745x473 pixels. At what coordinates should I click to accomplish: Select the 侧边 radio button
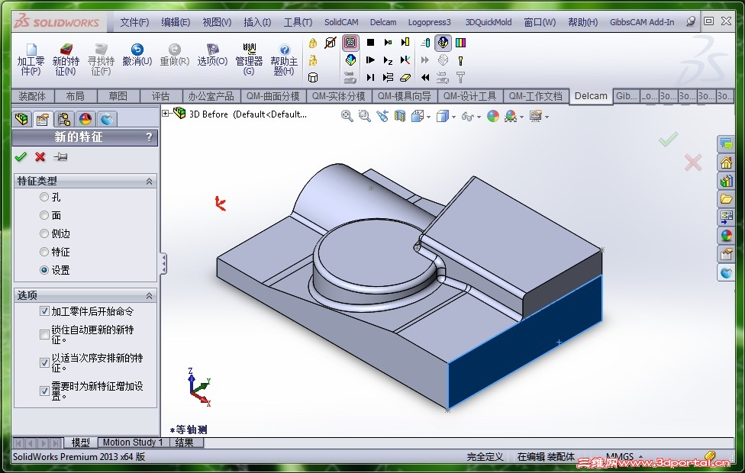click(44, 233)
